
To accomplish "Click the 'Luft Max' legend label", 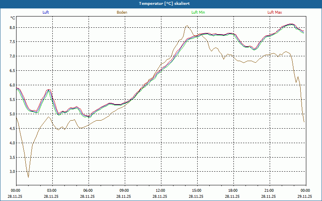I will click(275, 12).
